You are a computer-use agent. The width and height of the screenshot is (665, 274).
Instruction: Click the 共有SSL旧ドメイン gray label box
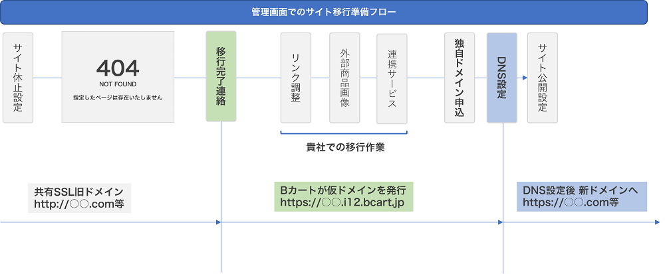80,198
